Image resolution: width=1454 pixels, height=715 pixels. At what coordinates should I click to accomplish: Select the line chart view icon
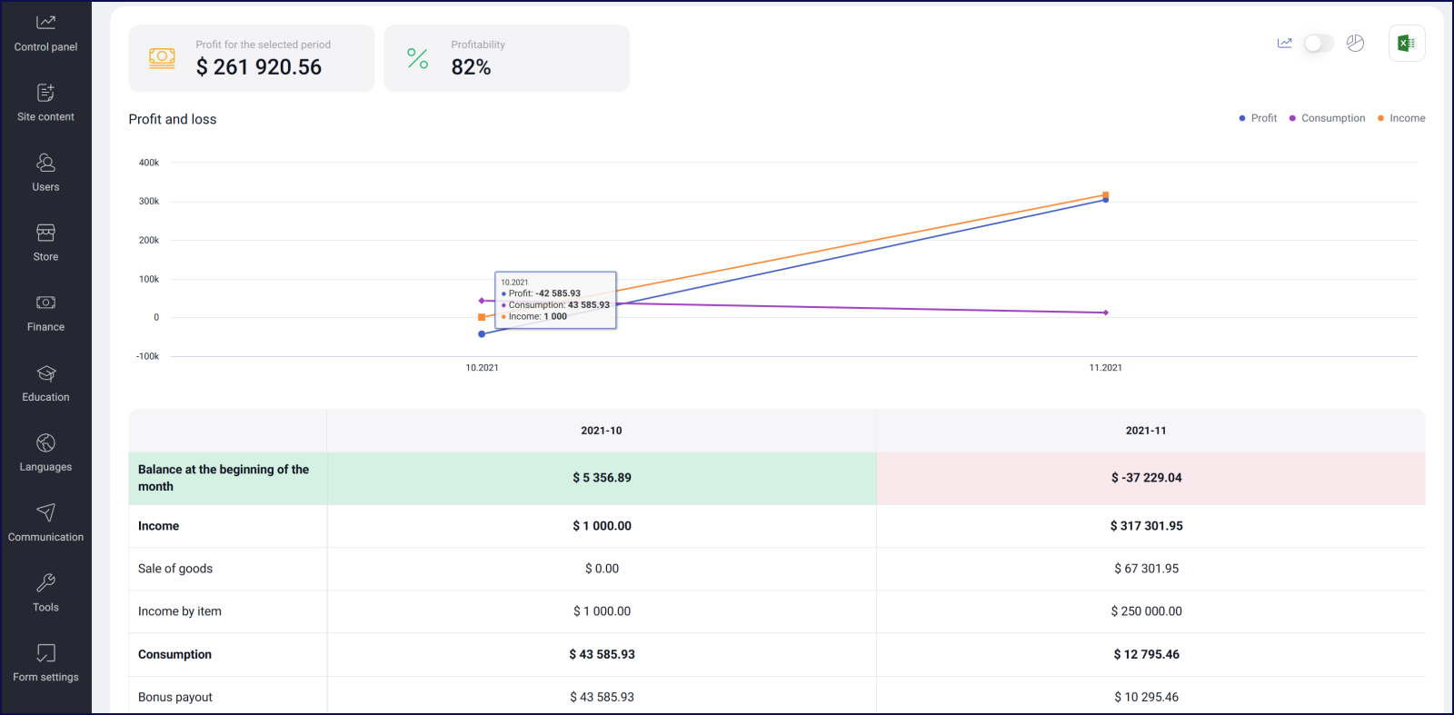pos(1284,43)
